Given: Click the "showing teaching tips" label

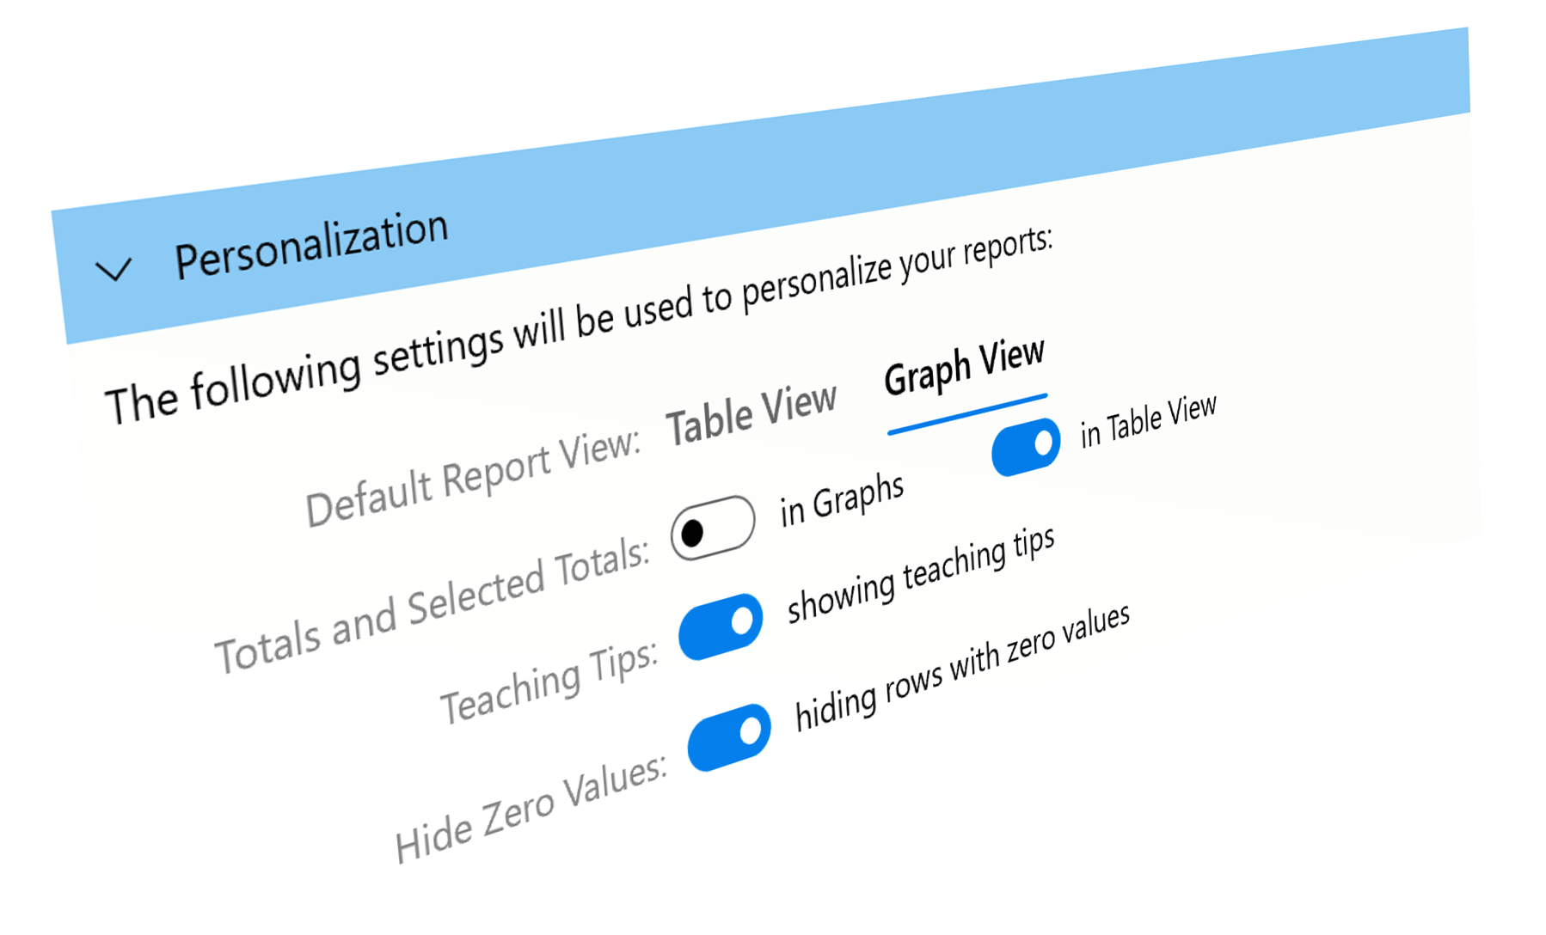Looking at the screenshot, I should coord(920,574).
